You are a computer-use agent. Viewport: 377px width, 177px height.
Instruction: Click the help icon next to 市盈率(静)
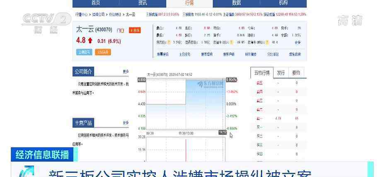[x=267, y=42]
